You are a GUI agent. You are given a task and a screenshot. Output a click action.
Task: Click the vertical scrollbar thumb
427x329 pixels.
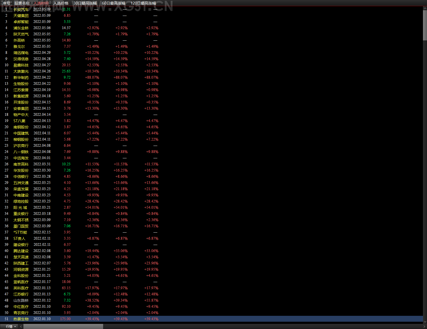tap(425, 25)
